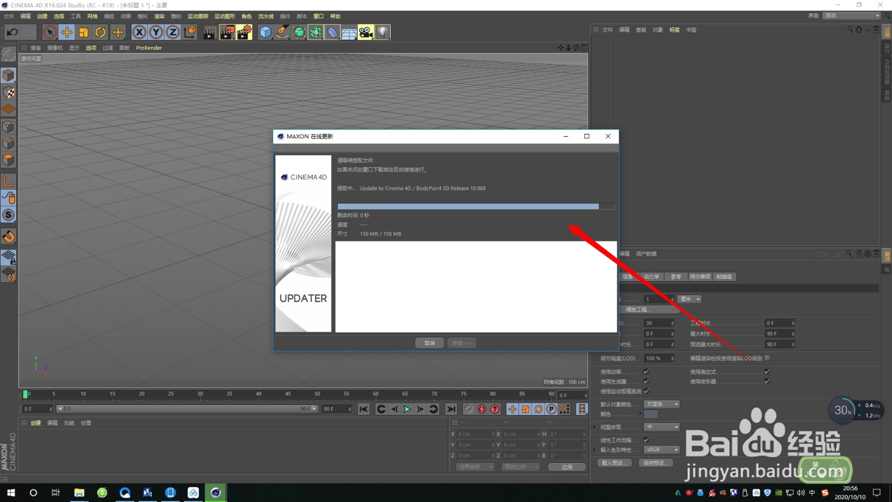
Task: Add a Cube primitive object
Action: point(265,32)
